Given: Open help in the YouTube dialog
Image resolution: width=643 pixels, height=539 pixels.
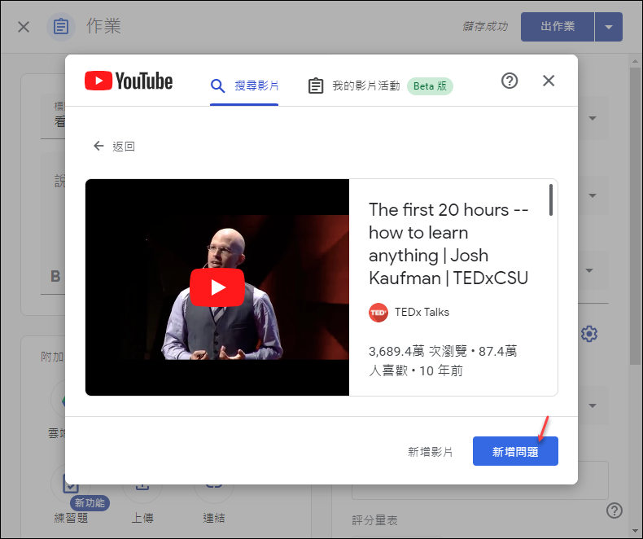Looking at the screenshot, I should coord(510,81).
